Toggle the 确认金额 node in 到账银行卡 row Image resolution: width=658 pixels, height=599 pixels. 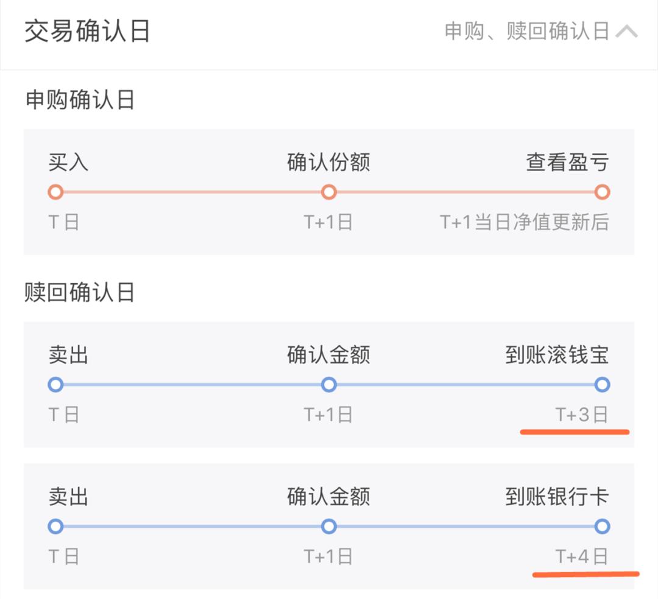329,525
